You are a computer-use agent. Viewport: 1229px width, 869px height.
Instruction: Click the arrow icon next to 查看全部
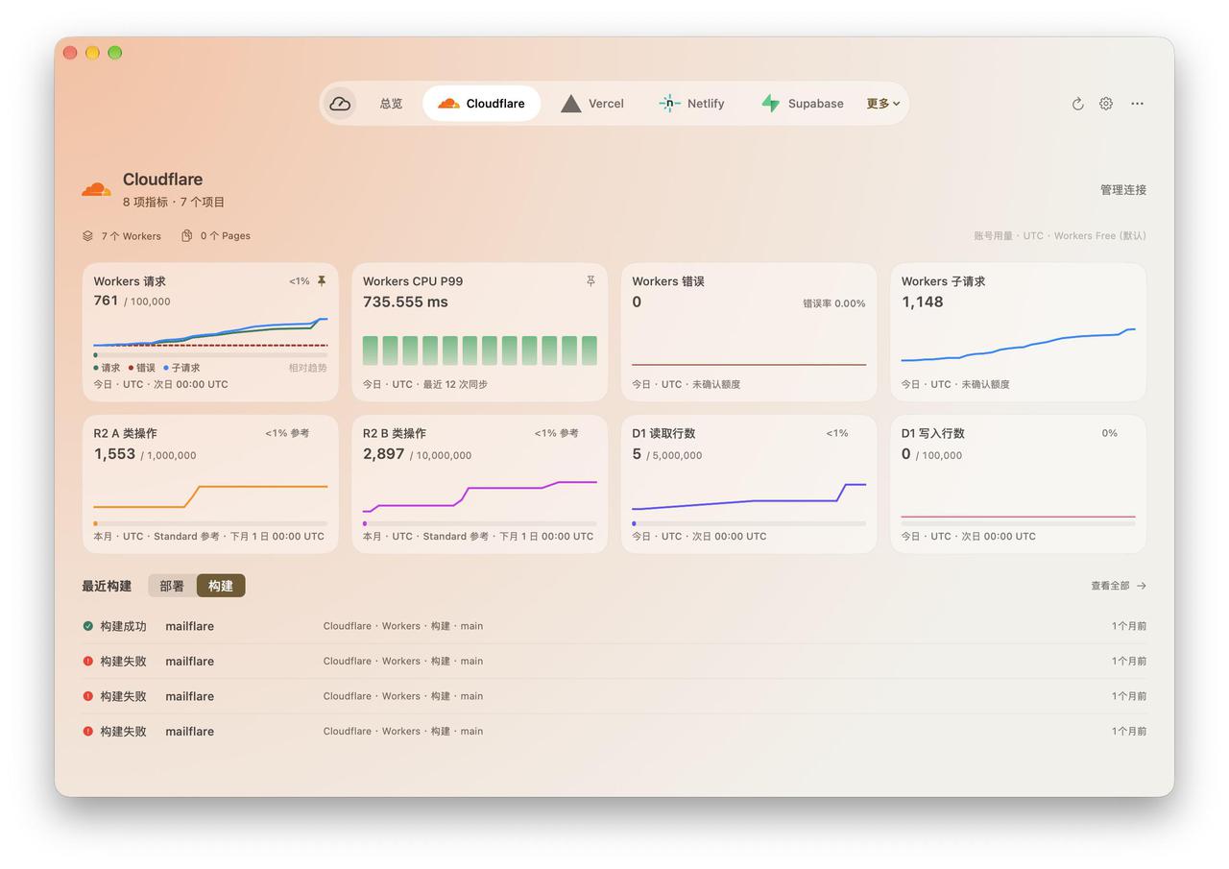[x=1141, y=586]
